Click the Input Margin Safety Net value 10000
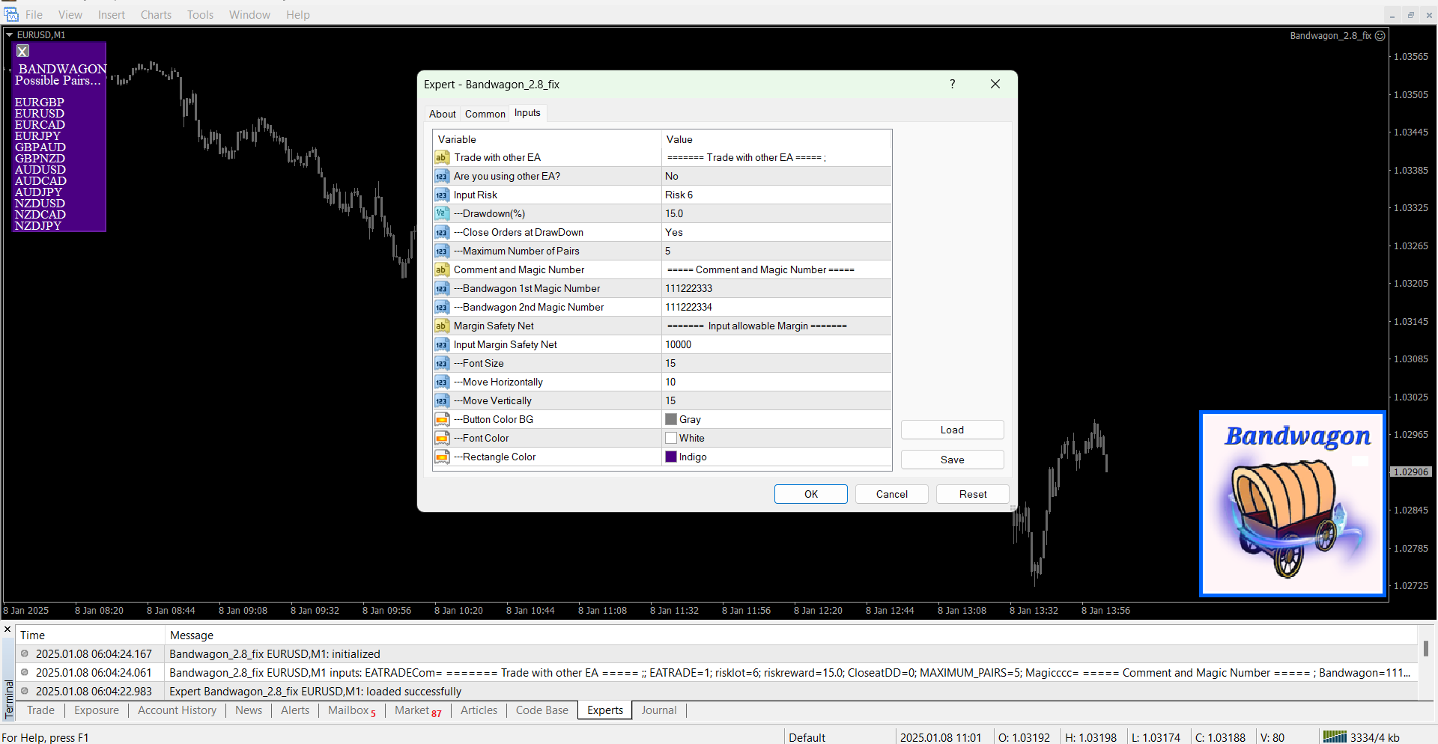The image size is (1438, 744). coord(679,345)
